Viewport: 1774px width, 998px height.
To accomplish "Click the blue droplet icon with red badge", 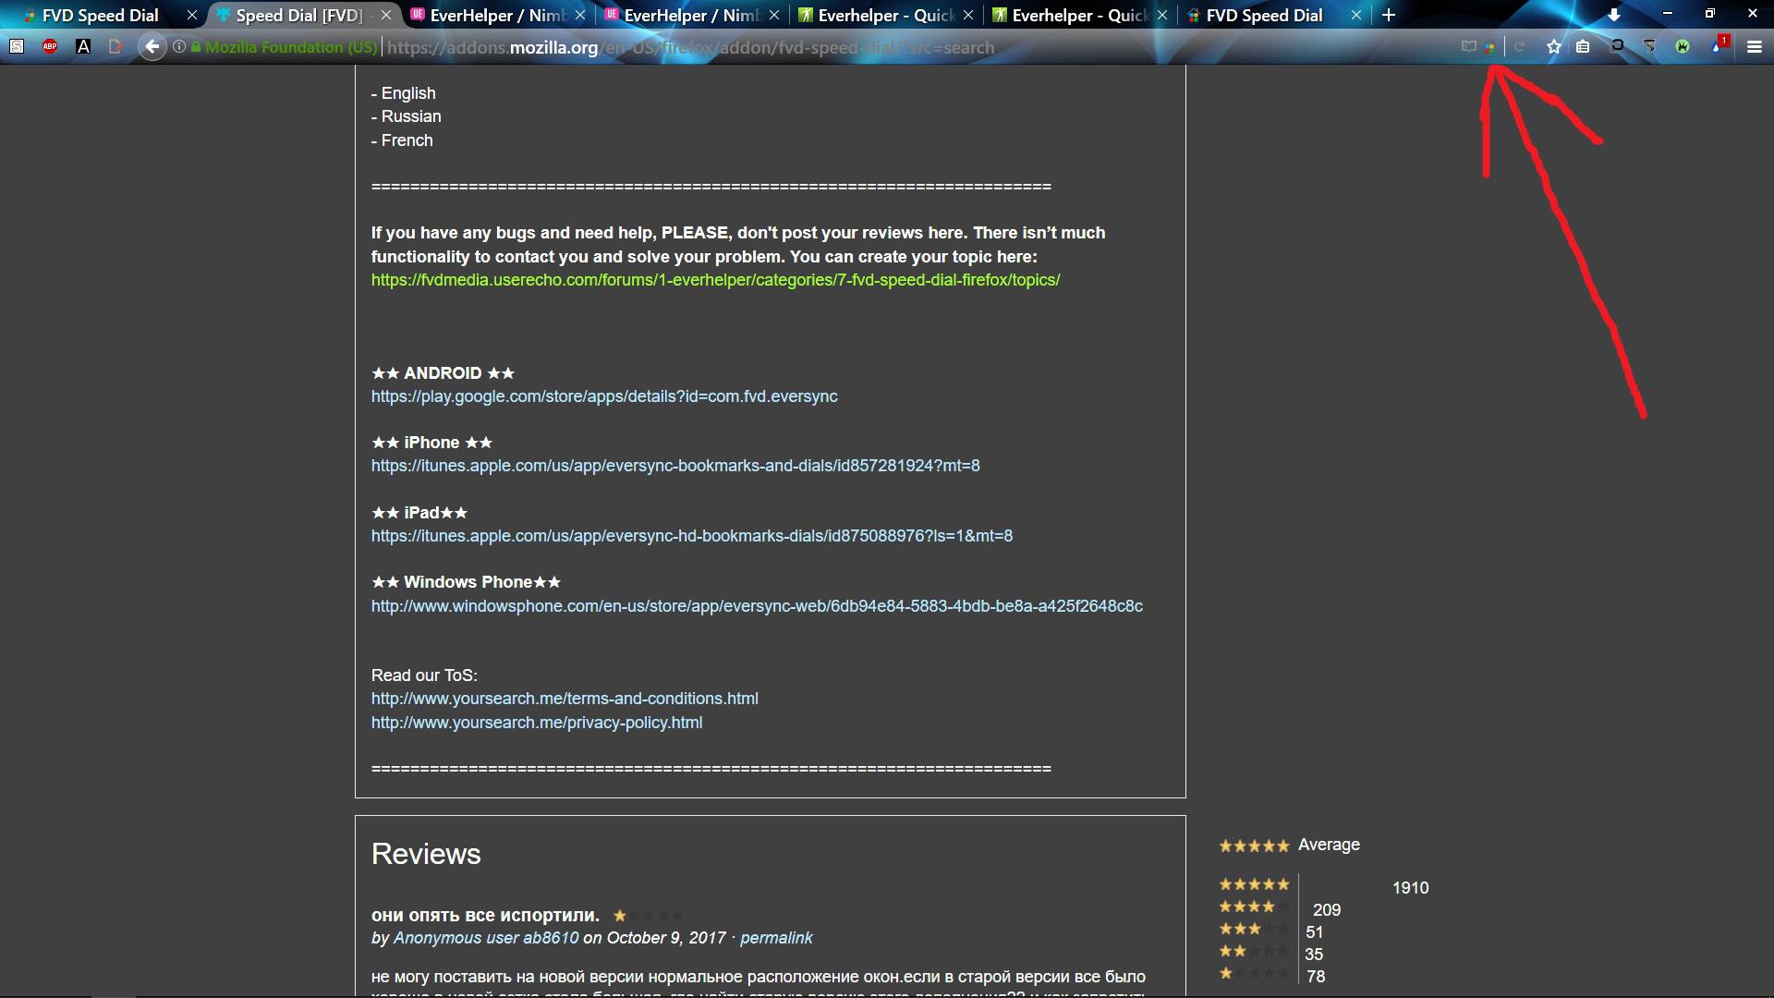I will coord(1719,45).
